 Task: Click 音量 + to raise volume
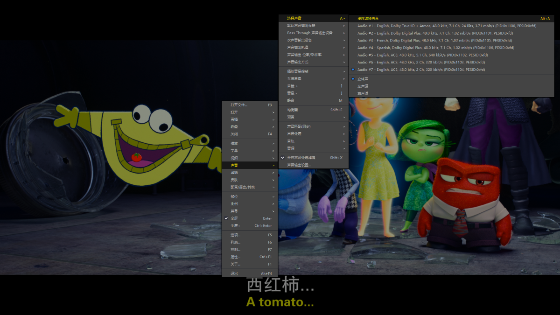click(293, 86)
